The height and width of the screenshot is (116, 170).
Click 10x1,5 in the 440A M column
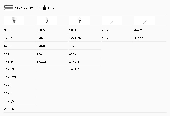coord(74,30)
